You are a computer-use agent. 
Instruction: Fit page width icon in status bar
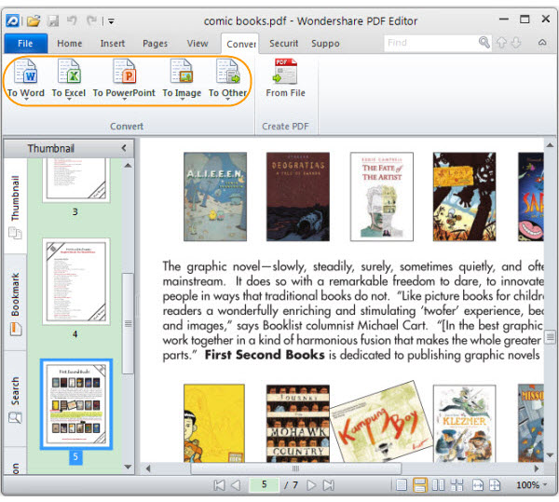(x=478, y=485)
